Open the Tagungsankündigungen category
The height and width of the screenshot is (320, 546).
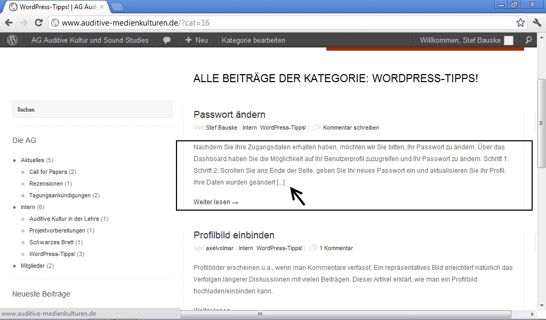(60, 196)
